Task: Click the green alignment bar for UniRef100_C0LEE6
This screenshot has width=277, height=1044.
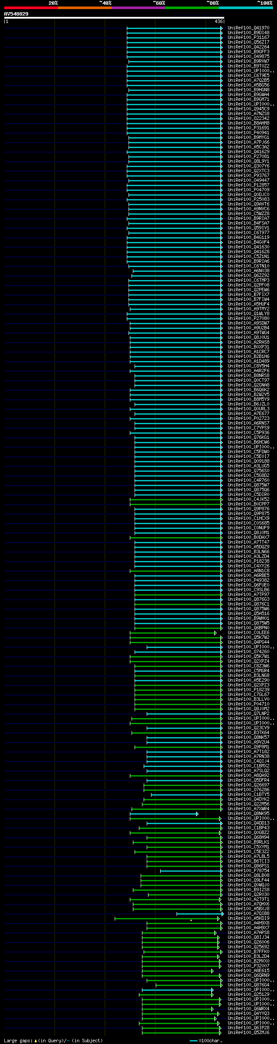Action: 173,633
